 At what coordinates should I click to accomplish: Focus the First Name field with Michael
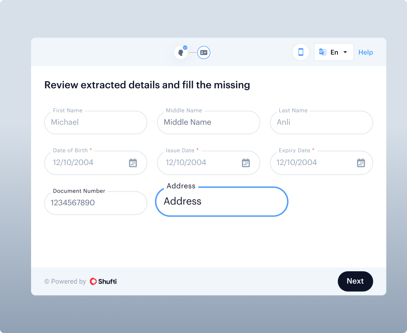click(95, 122)
